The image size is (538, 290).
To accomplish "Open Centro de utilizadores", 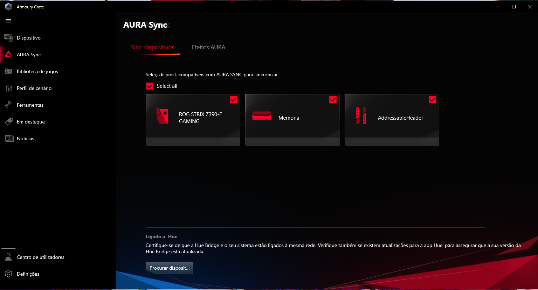I will point(41,257).
